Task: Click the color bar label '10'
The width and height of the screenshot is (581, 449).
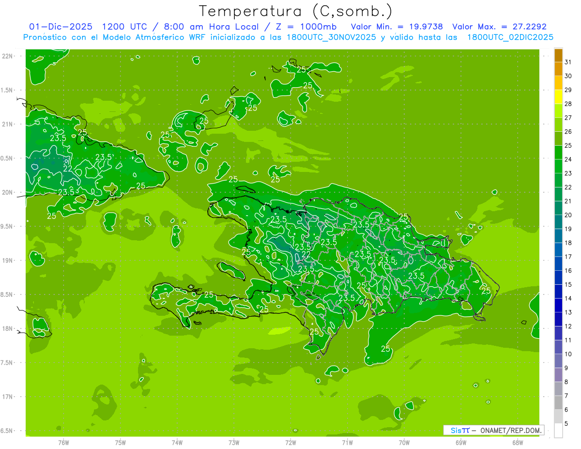Action: [568, 354]
